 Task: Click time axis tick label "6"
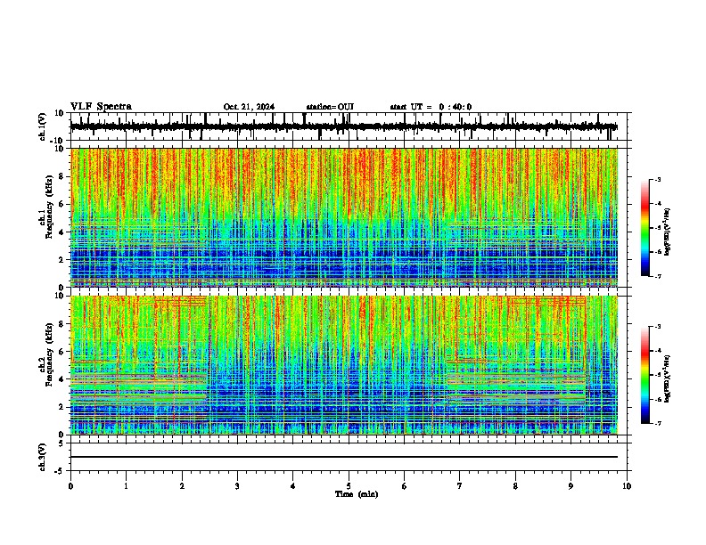pos(405,486)
